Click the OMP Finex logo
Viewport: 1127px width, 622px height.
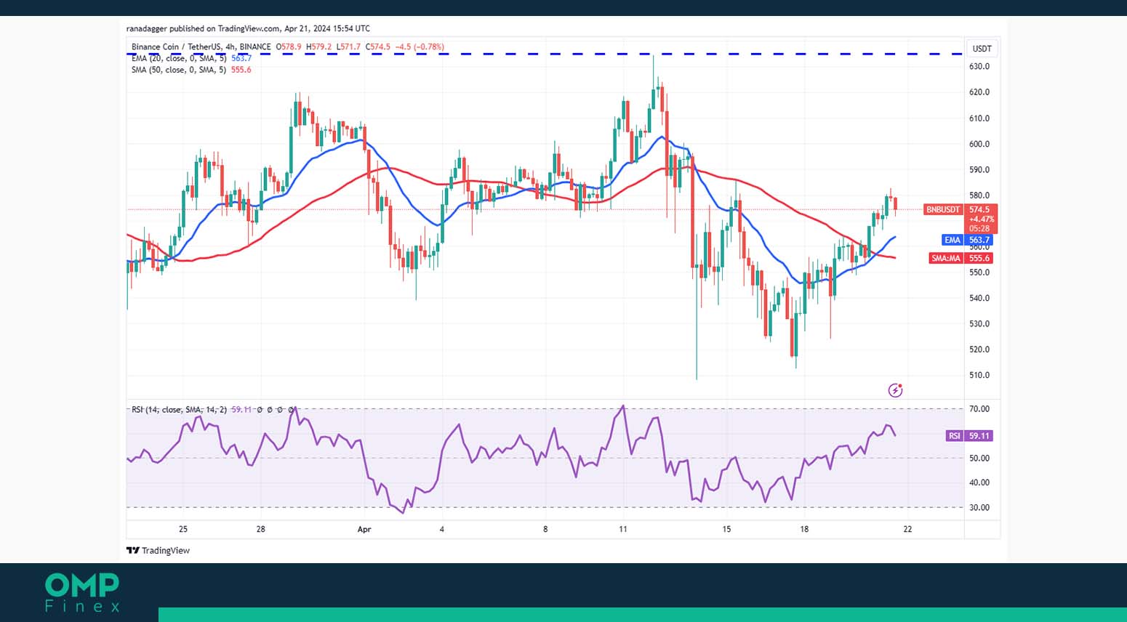tap(82, 593)
